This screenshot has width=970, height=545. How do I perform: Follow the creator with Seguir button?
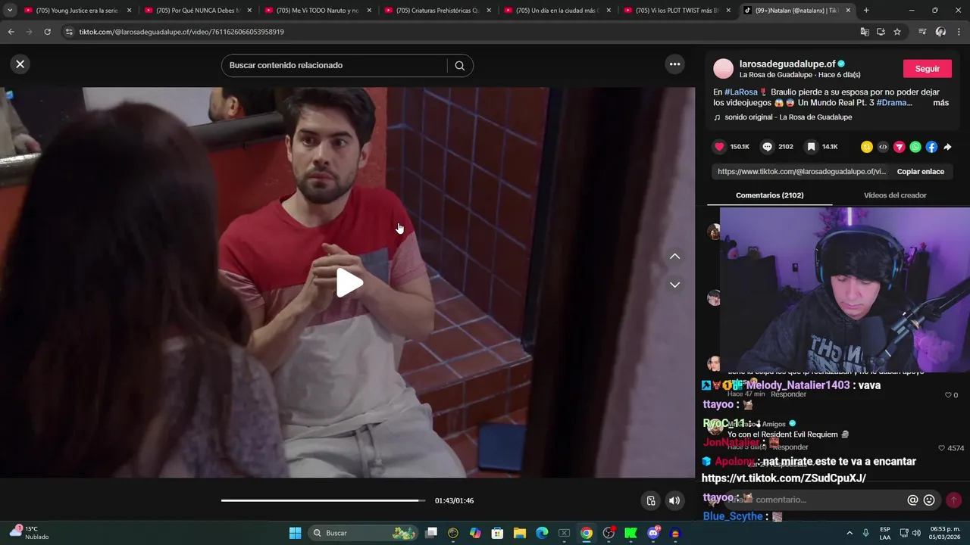927,68
